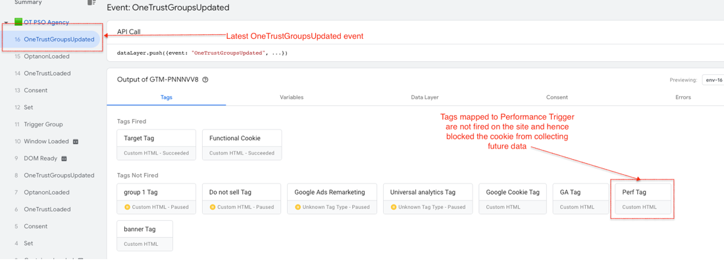The image size is (724, 261).
Task: Open the Functional Cookie tag card
Action: click(242, 145)
